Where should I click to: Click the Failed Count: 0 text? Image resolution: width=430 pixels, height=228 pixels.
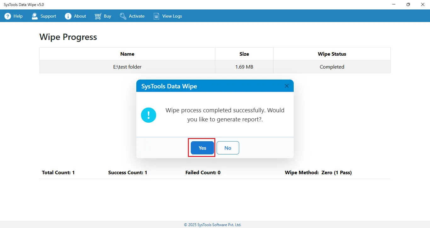coord(203,172)
